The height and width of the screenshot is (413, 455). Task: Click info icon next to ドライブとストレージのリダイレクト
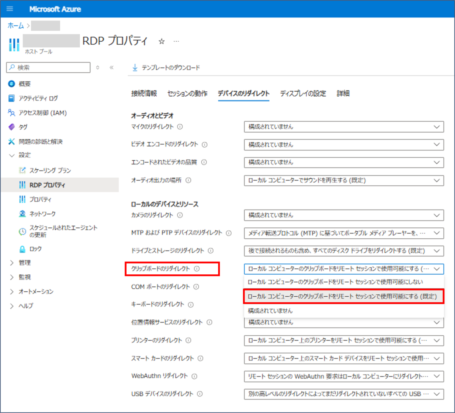click(x=210, y=251)
